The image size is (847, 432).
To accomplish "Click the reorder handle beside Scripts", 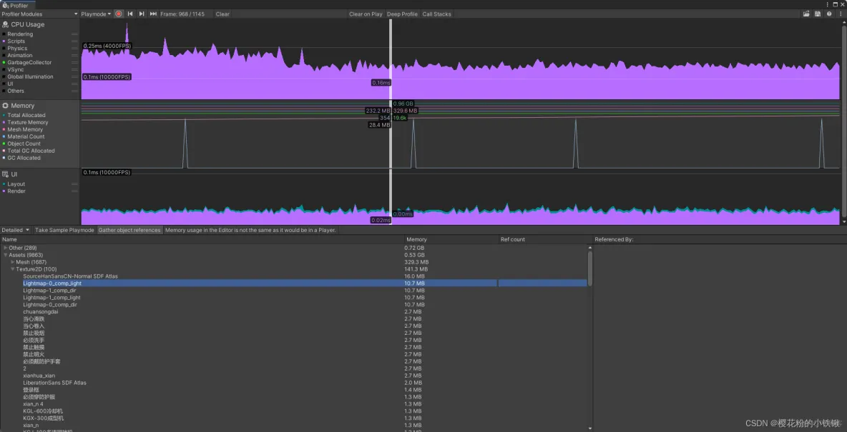I will coord(74,41).
